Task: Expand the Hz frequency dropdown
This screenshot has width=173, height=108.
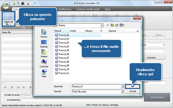Action: coord(164,45)
